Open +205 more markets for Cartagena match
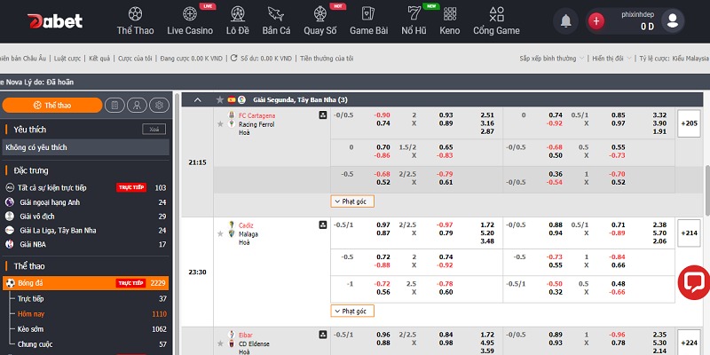 point(688,123)
